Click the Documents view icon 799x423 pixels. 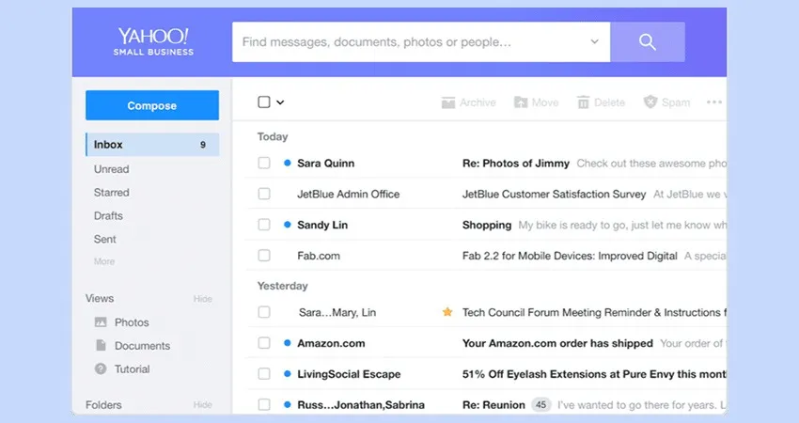pos(101,346)
